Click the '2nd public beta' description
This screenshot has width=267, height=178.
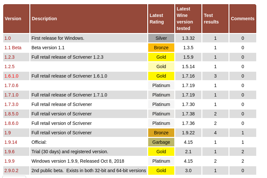coord(89,171)
